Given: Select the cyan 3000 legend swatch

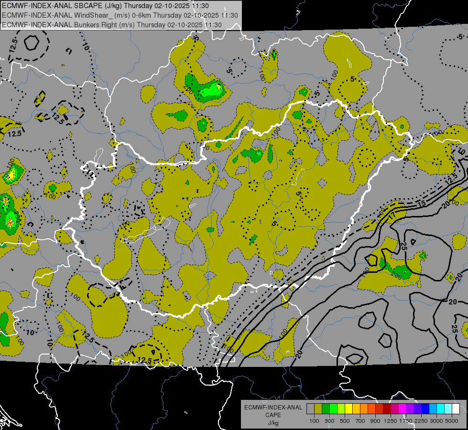Looking at the screenshot, I should coord(441,409).
